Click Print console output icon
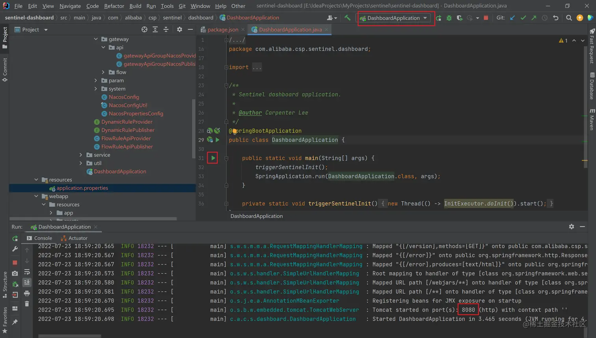The height and width of the screenshot is (338, 596). (27, 293)
